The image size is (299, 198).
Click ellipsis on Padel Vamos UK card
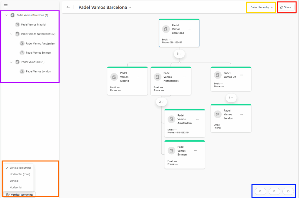241,75
